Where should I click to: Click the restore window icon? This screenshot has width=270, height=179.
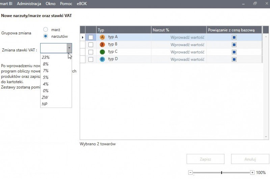click(x=255, y=3)
